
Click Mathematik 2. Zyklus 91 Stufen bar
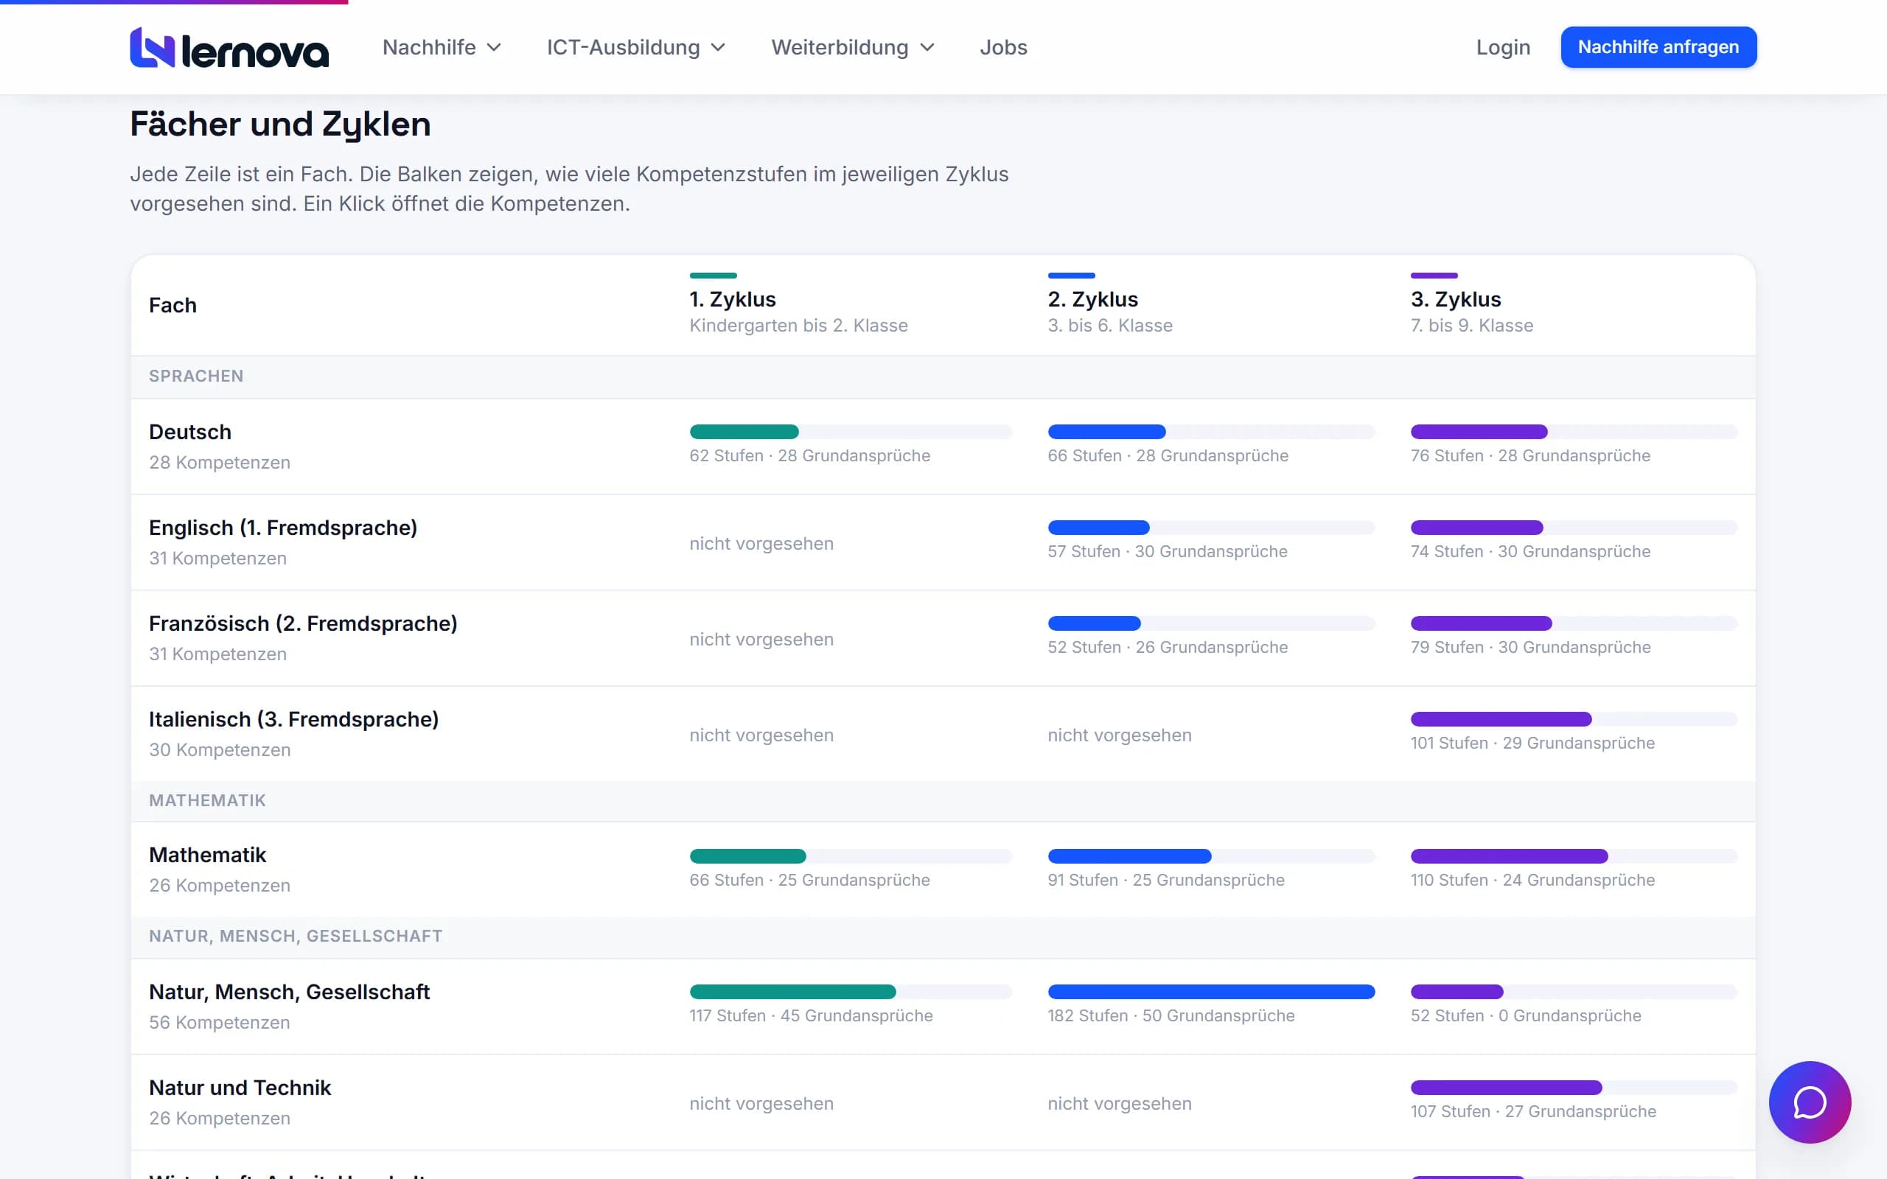pos(1211,856)
